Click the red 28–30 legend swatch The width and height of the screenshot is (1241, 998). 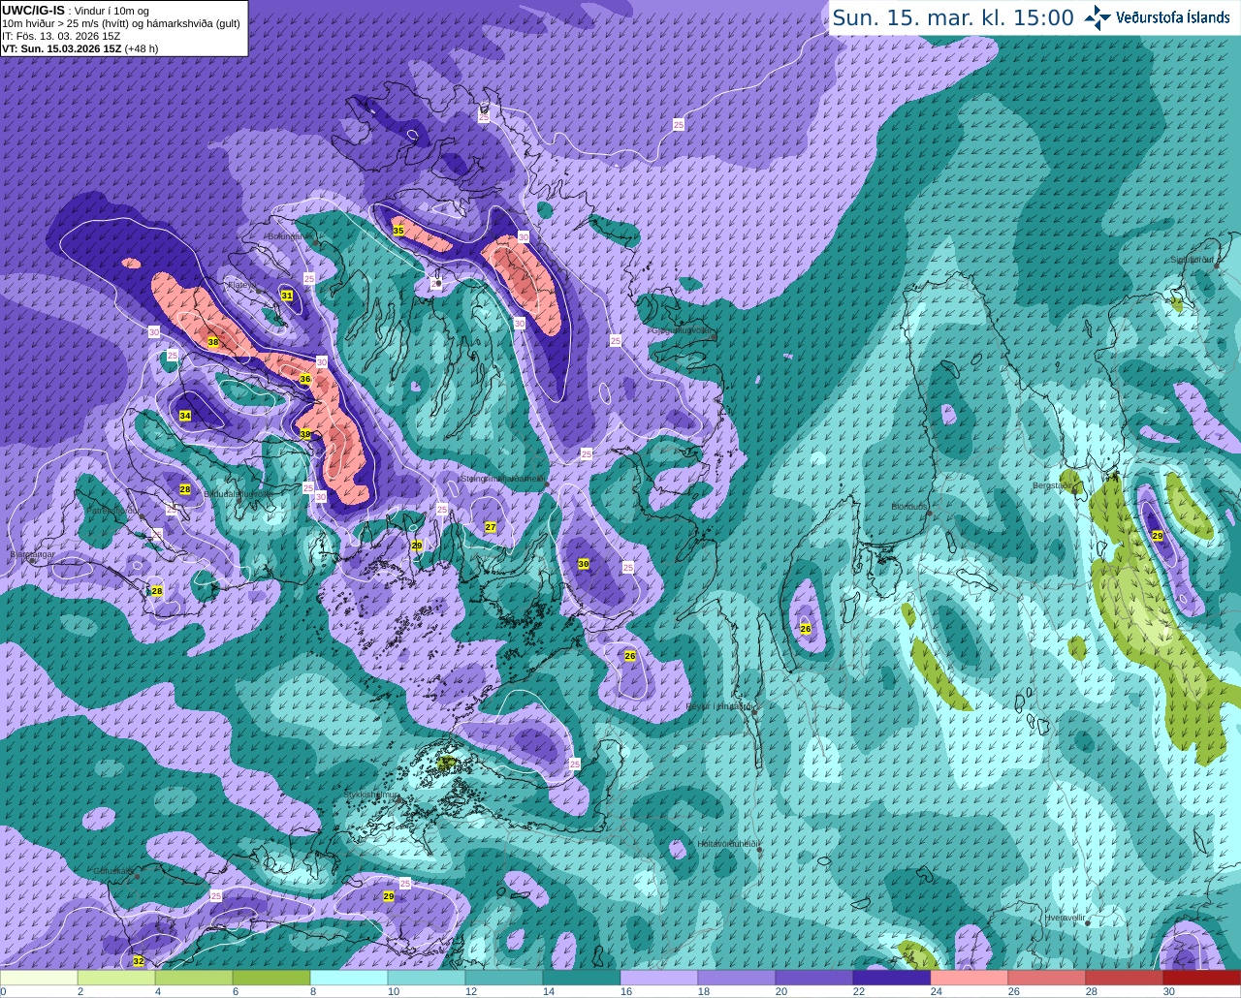coord(1125,978)
